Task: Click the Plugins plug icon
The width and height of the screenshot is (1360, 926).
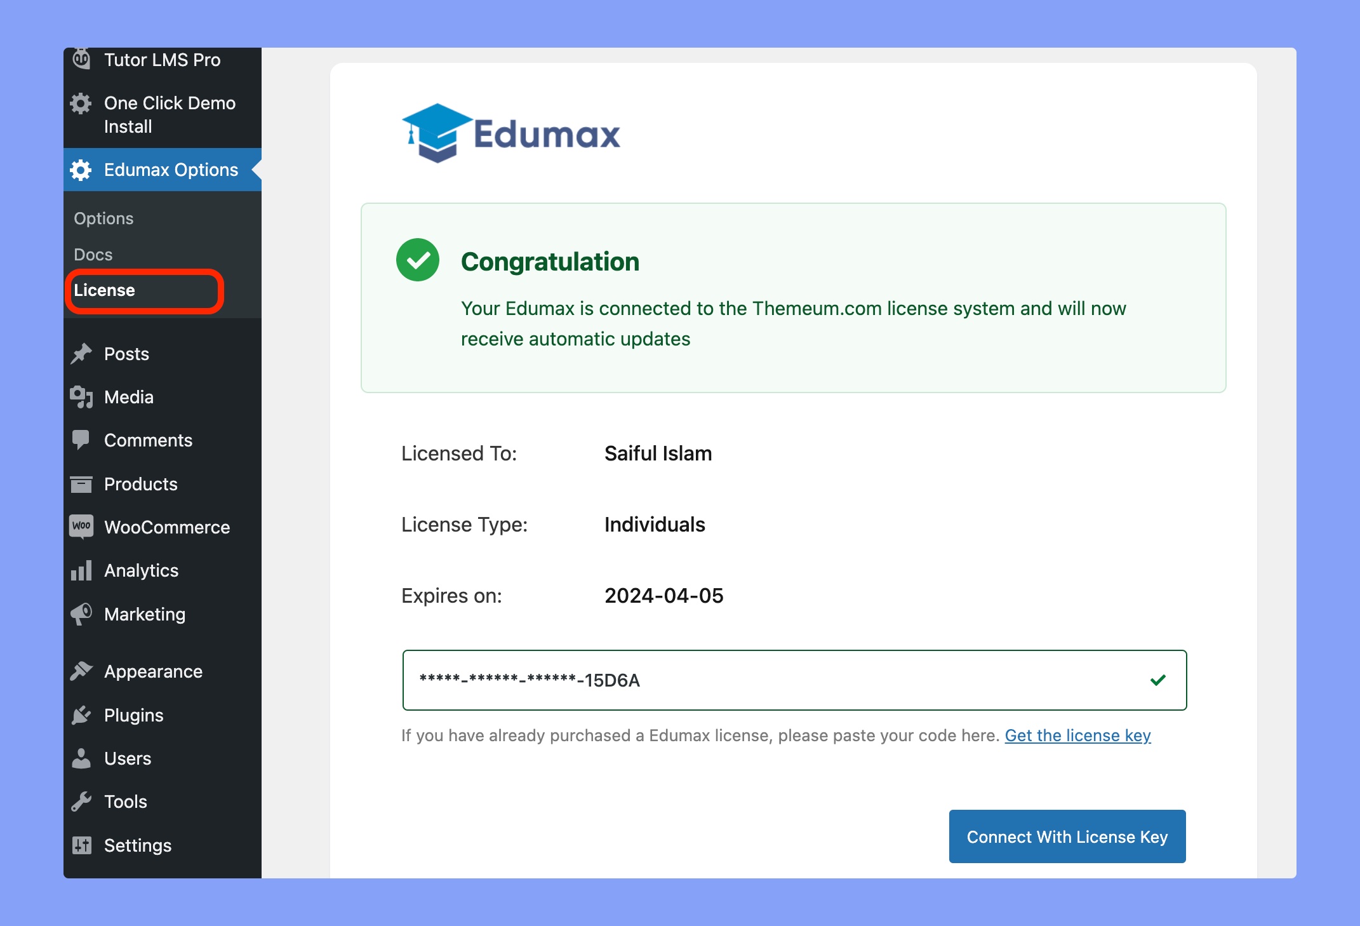Action: point(81,715)
